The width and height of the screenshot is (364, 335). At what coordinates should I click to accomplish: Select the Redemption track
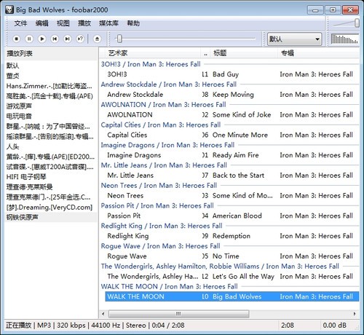pyautogui.click(x=232, y=236)
